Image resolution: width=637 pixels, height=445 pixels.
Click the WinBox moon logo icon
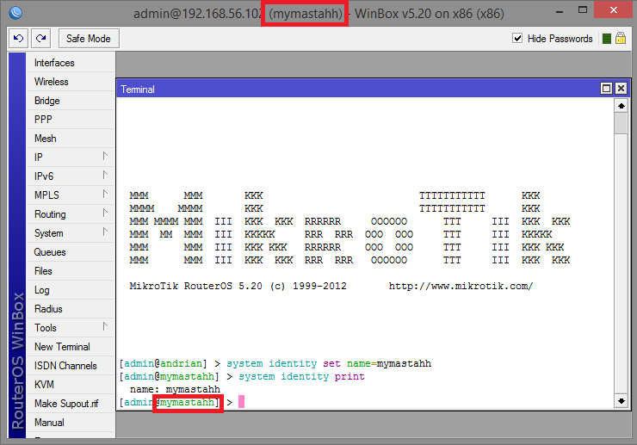pos(15,14)
